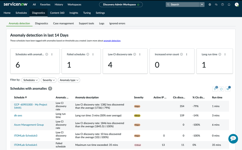Switch to the Case management sub-tab

point(63,23)
